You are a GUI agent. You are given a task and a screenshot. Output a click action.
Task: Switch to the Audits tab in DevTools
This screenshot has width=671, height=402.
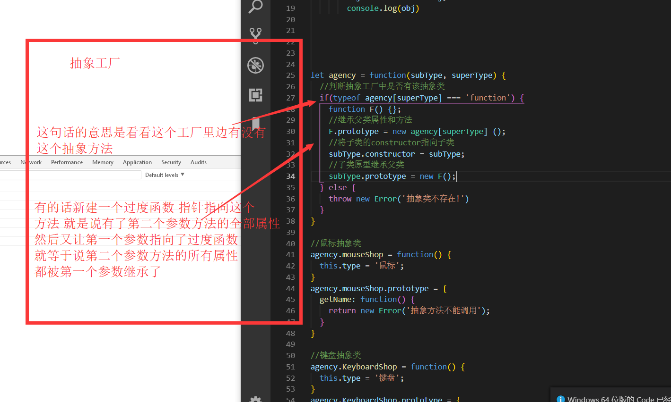(x=199, y=162)
